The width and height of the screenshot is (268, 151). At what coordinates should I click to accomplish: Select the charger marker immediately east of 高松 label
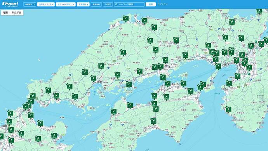point(183,83)
